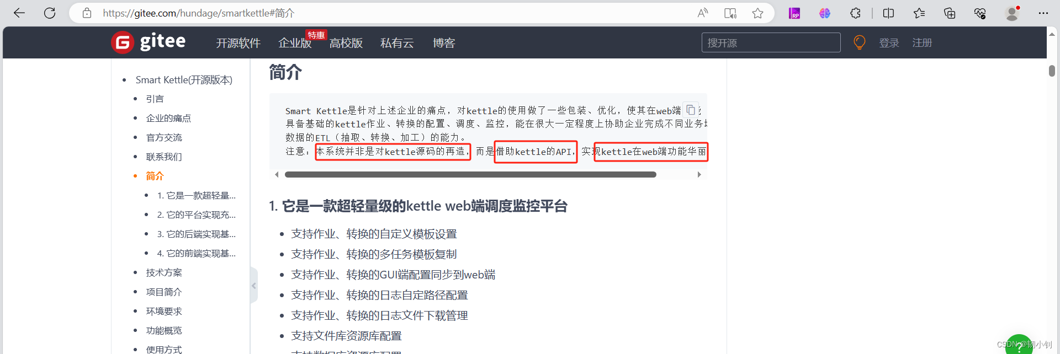Click the 登录 link
Viewport: 1060px width, 354px height.
pyautogui.click(x=889, y=42)
